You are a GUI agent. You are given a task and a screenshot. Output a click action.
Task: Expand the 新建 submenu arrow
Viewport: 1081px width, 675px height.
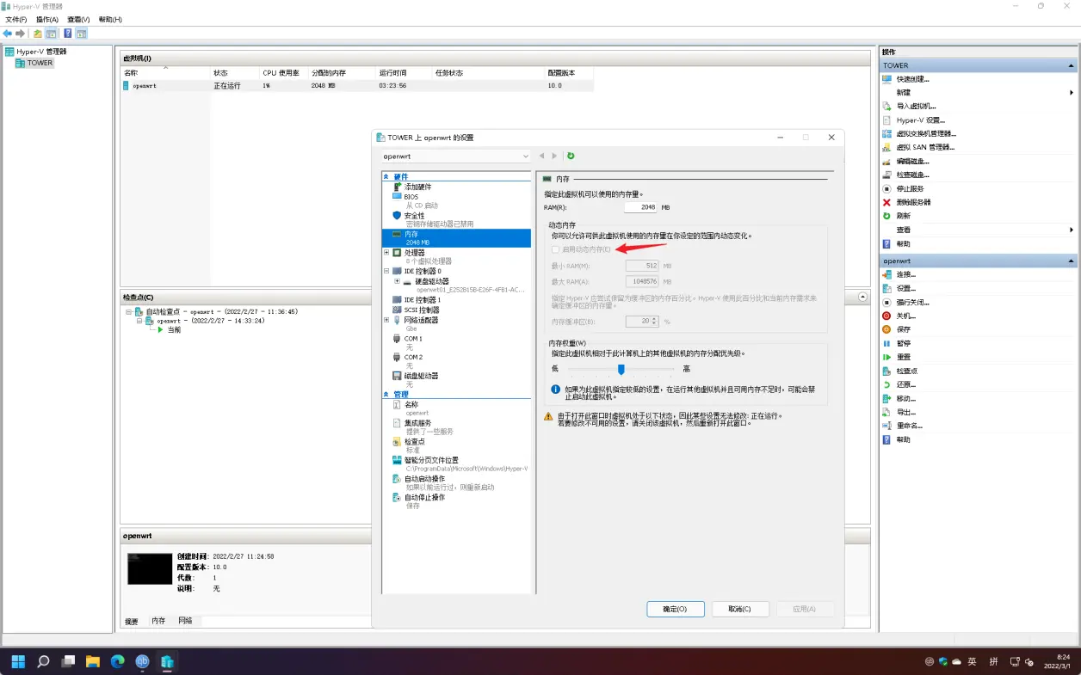(x=1072, y=93)
